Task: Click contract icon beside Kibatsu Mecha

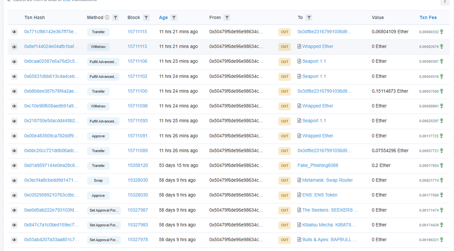Action: [x=299, y=225]
